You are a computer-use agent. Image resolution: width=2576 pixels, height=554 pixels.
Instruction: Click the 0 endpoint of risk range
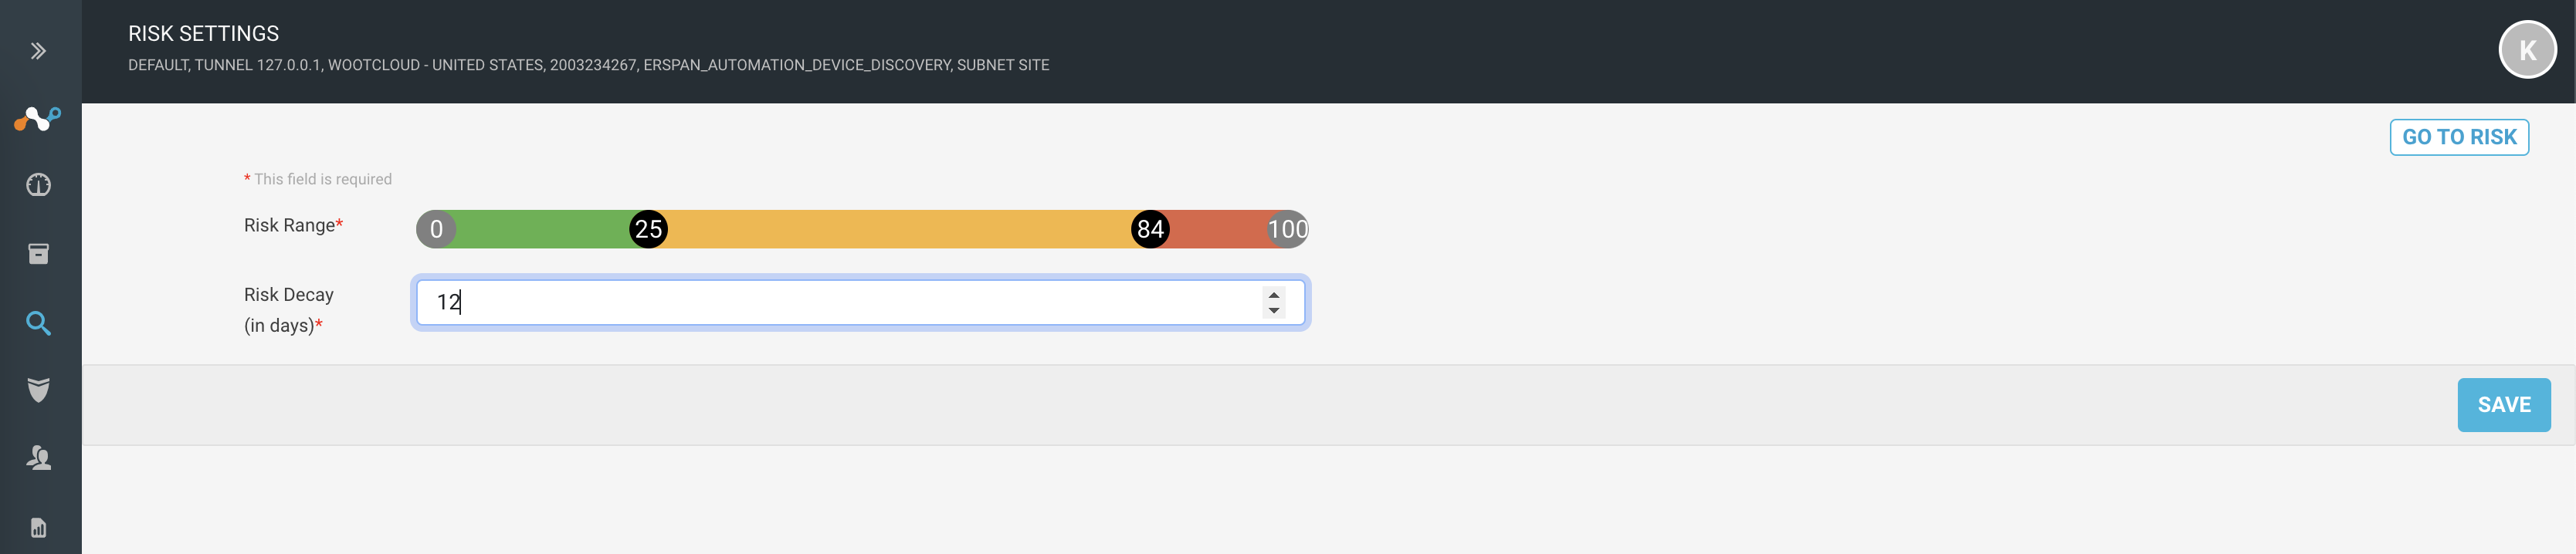pos(436,229)
